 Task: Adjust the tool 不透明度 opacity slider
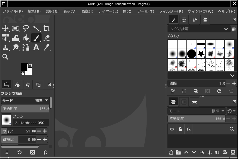tap(25, 109)
